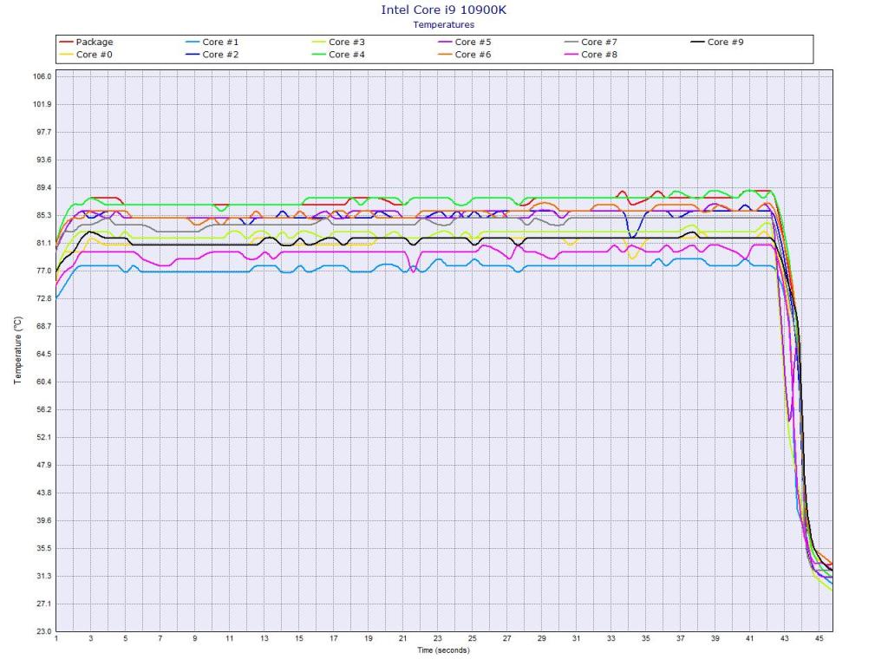Click the 45 tick on the time axis

pos(819,639)
